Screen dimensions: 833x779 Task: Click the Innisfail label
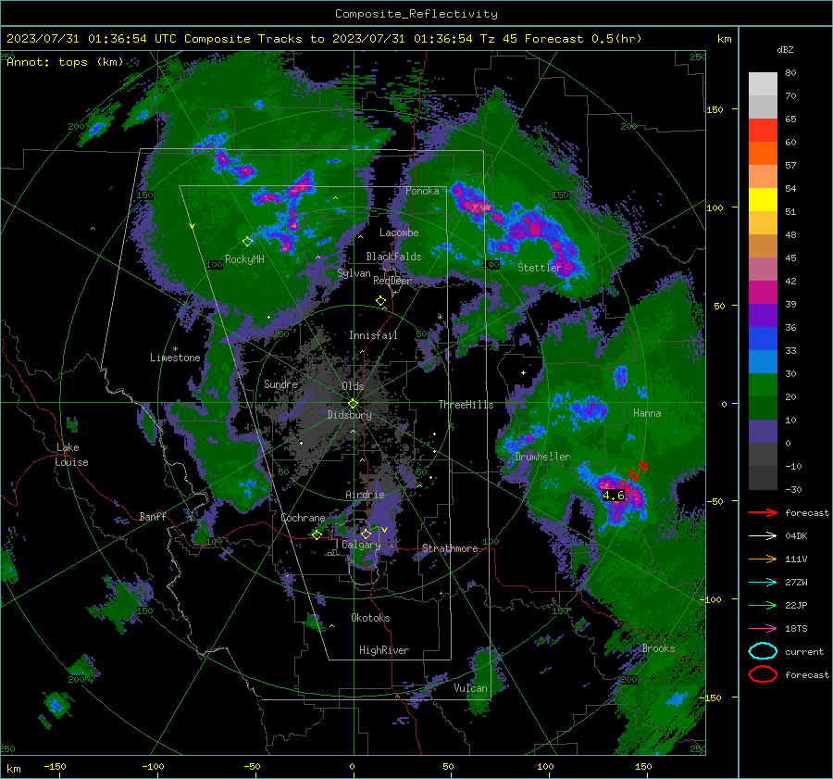pos(373,335)
